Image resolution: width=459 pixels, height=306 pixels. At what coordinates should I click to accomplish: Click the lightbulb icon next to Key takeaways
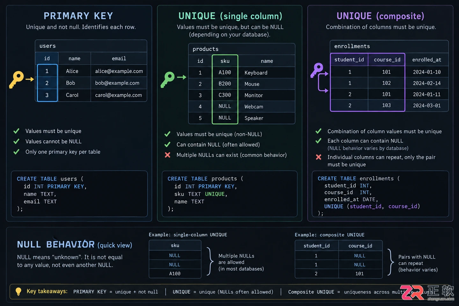click(18, 291)
